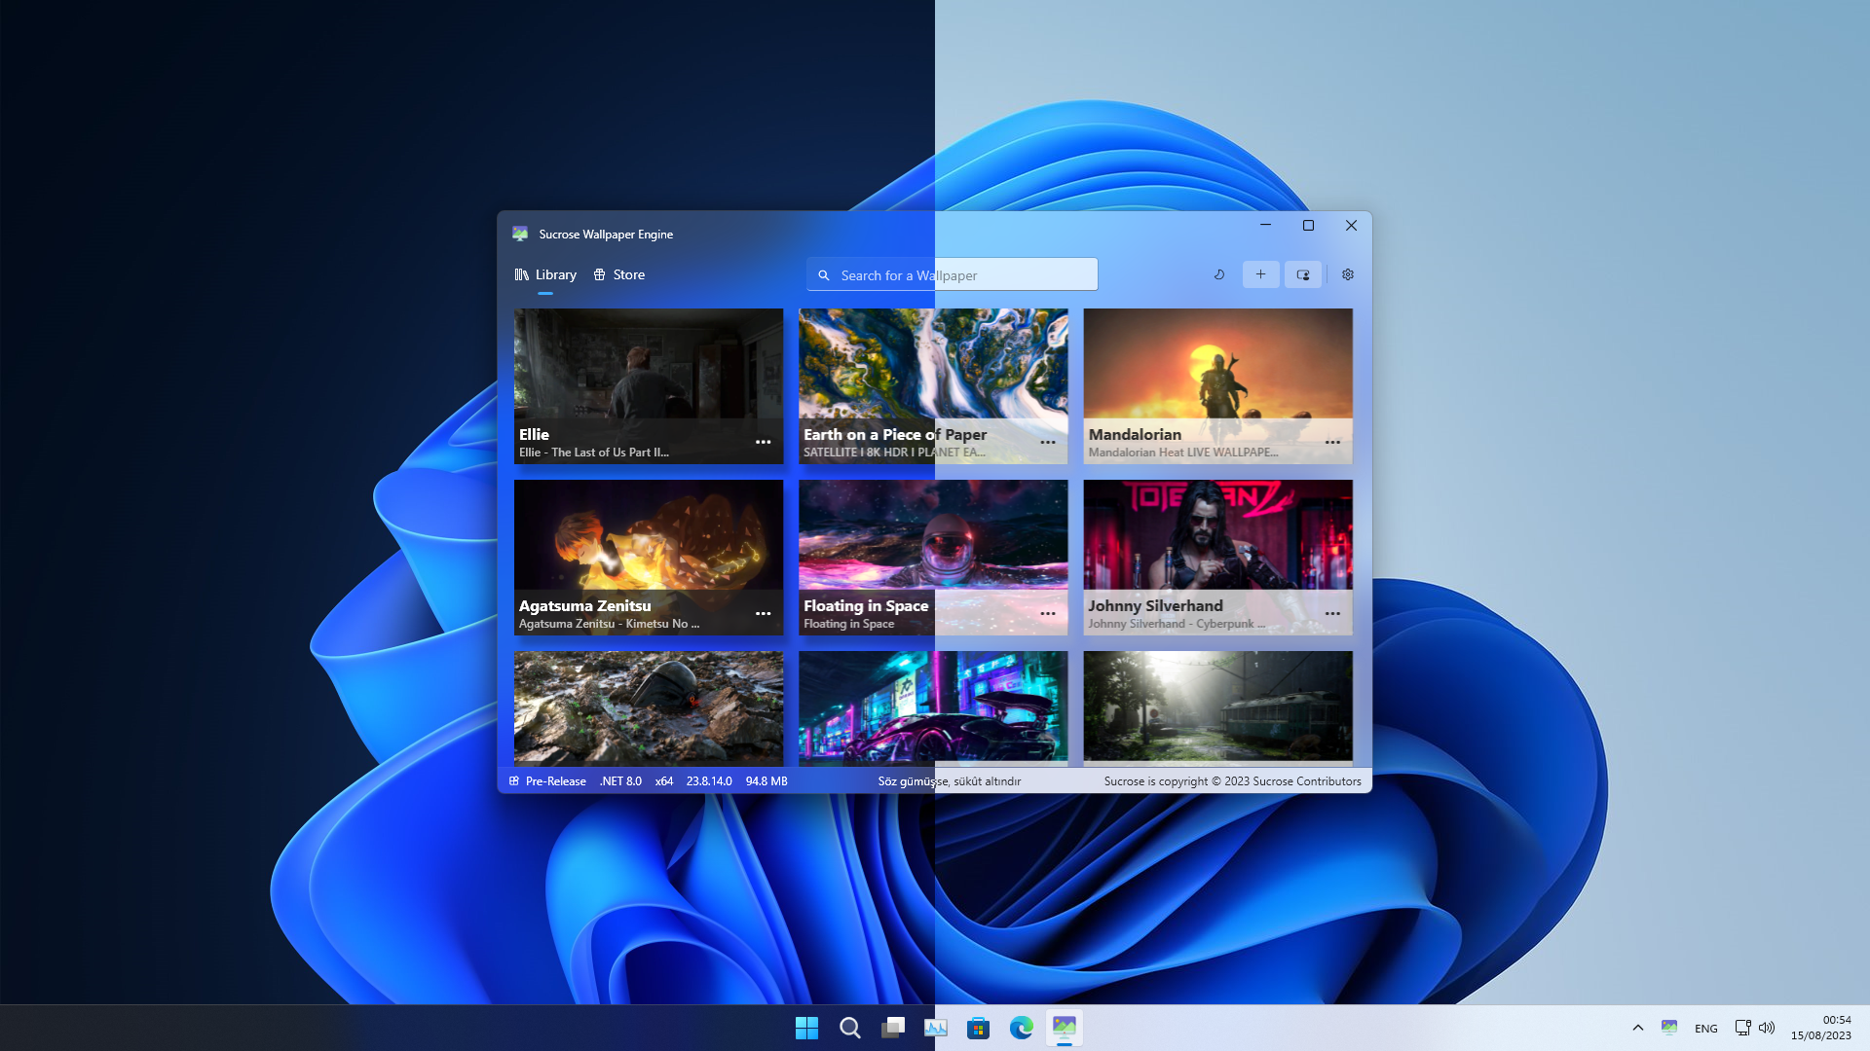This screenshot has width=1870, height=1051.
Task: Expand more options for Mandalorian wallpaper
Action: tap(1332, 442)
